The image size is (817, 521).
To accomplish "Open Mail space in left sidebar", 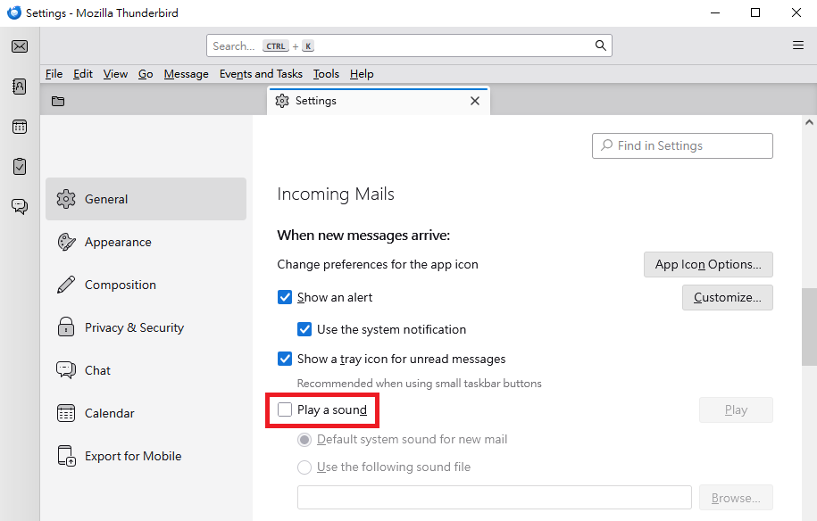I will click(20, 46).
